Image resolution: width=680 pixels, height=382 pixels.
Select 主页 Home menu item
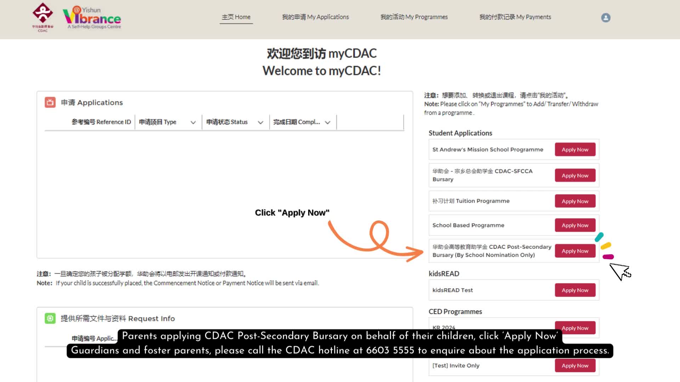(x=236, y=17)
